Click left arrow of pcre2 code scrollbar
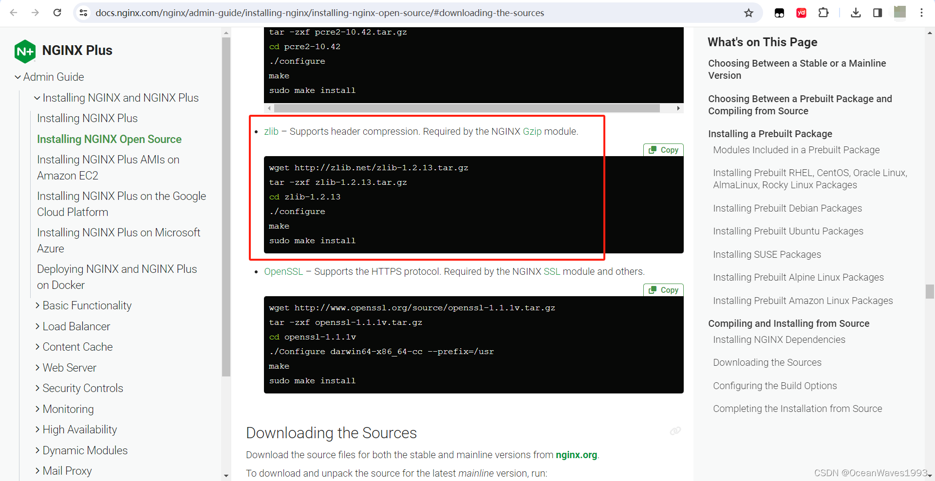 coord(269,108)
